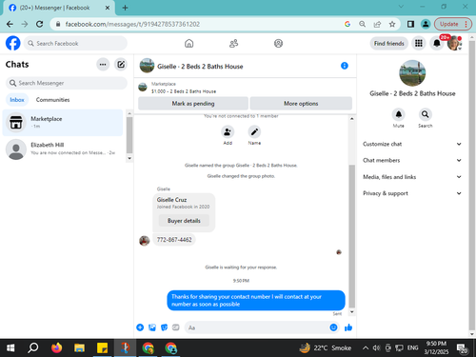
Task: Click group photo in right panel
Action: [412, 73]
